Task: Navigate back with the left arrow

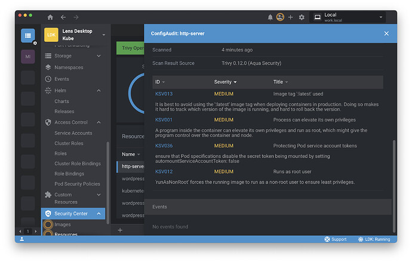Action: click(x=63, y=17)
